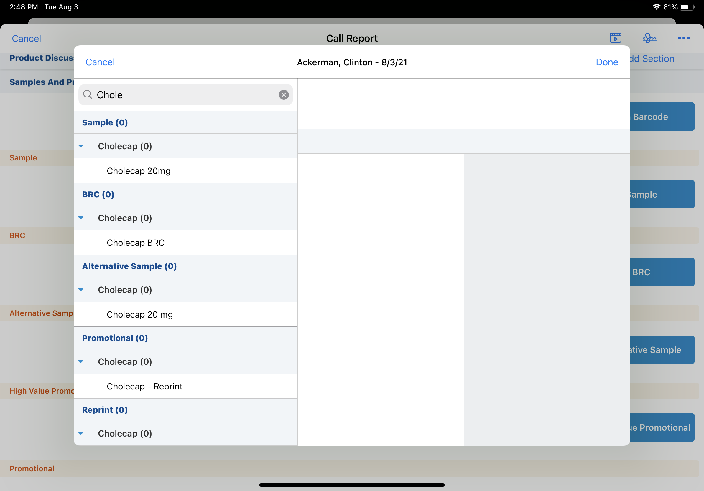Choose Cholecap 20 mg alternative sample
This screenshot has width=704, height=491.
(140, 315)
